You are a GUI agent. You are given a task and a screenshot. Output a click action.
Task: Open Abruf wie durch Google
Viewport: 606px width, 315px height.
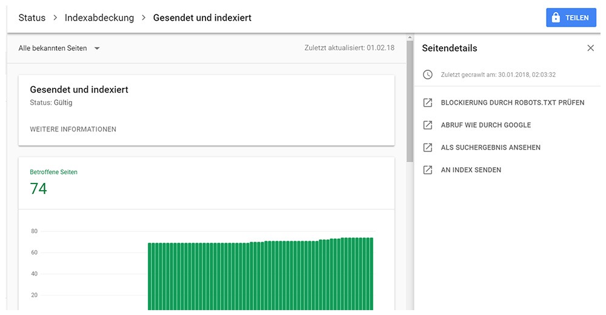(486, 125)
